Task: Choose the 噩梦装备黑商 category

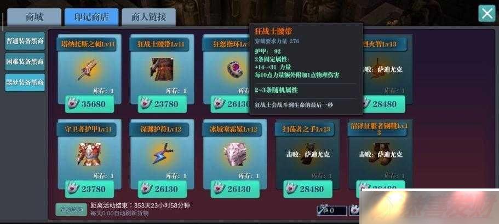Action: coord(25,82)
